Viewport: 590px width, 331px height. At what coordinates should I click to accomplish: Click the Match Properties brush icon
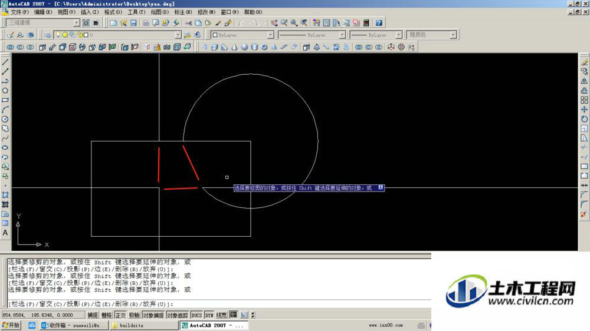218,23
